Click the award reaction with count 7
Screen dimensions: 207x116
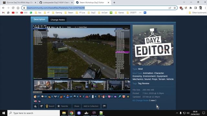tap(88, 97)
